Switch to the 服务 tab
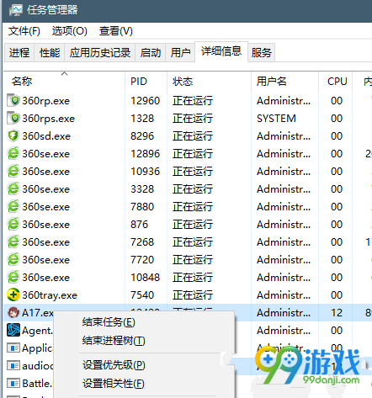 [x=261, y=52]
